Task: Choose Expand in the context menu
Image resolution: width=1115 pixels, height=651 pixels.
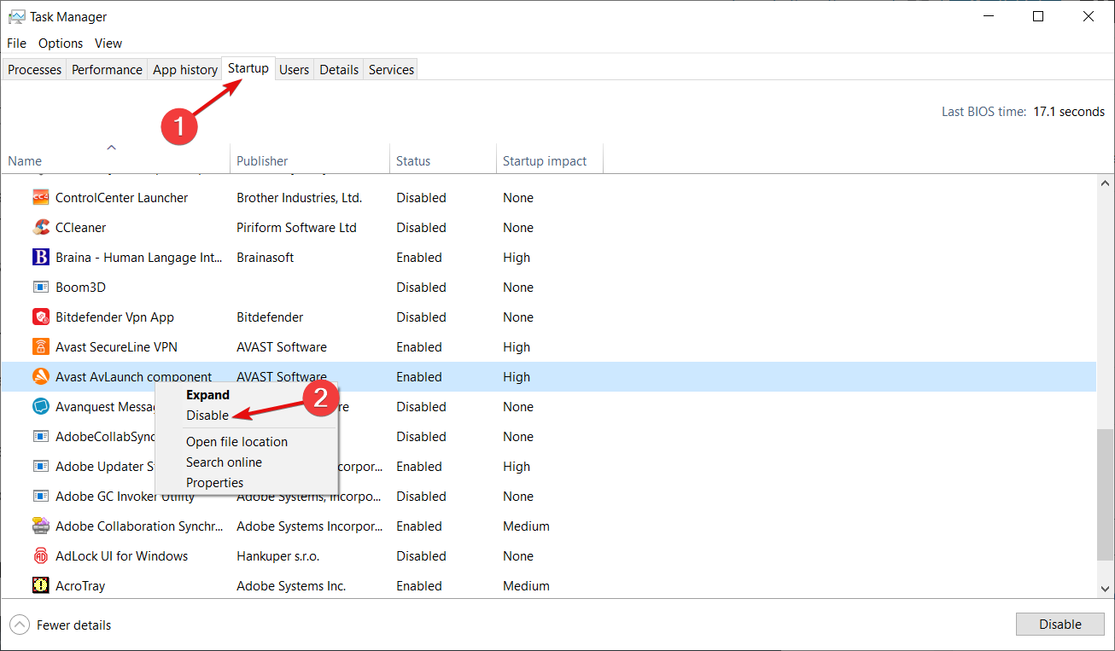Action: [x=207, y=395]
